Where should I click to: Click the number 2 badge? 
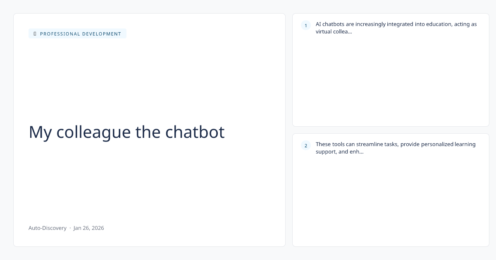tap(306, 145)
